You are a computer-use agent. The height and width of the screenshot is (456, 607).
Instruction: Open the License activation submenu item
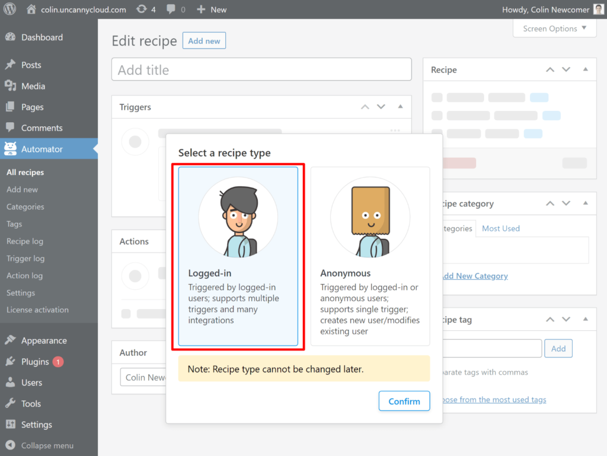coord(37,310)
